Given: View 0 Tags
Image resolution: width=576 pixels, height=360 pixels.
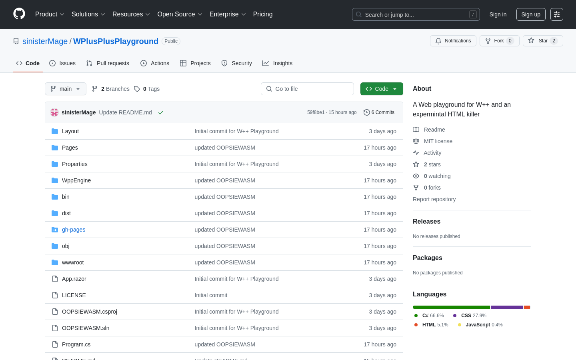Looking at the screenshot, I should pyautogui.click(x=147, y=89).
